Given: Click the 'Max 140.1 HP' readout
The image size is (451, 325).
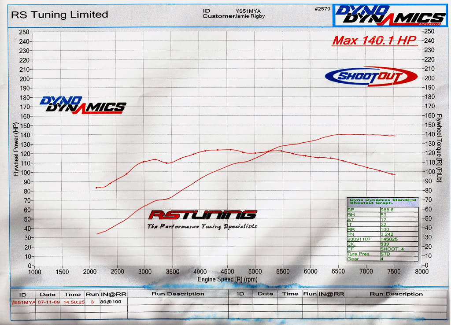Looking at the screenshot, I should 374,40.
